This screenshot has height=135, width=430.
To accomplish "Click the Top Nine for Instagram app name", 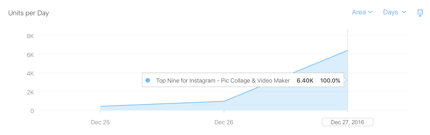I will [223, 81].
